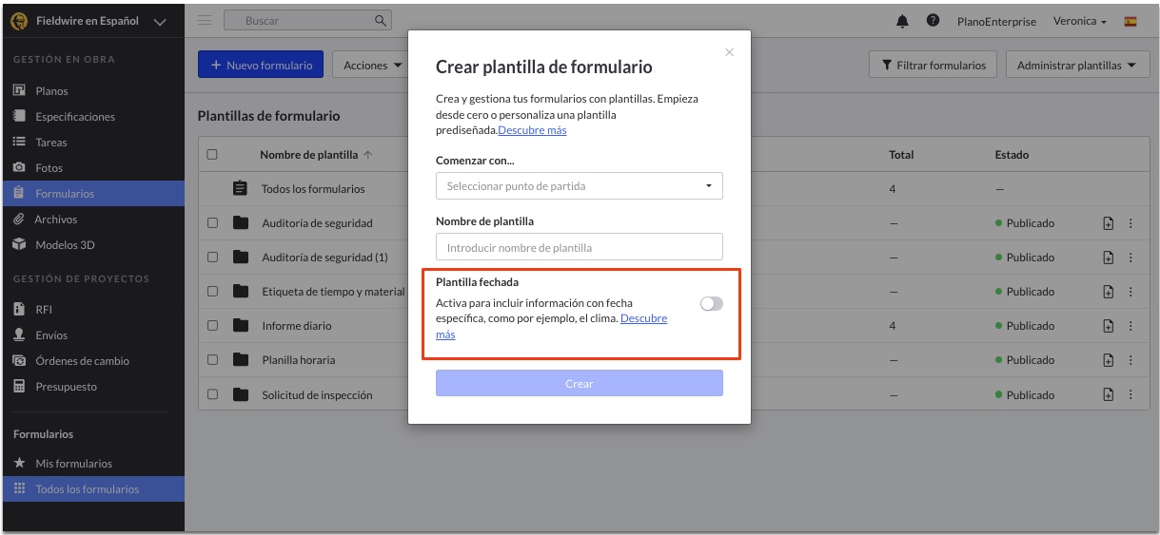Click the Filtrar formularios button

click(x=934, y=65)
